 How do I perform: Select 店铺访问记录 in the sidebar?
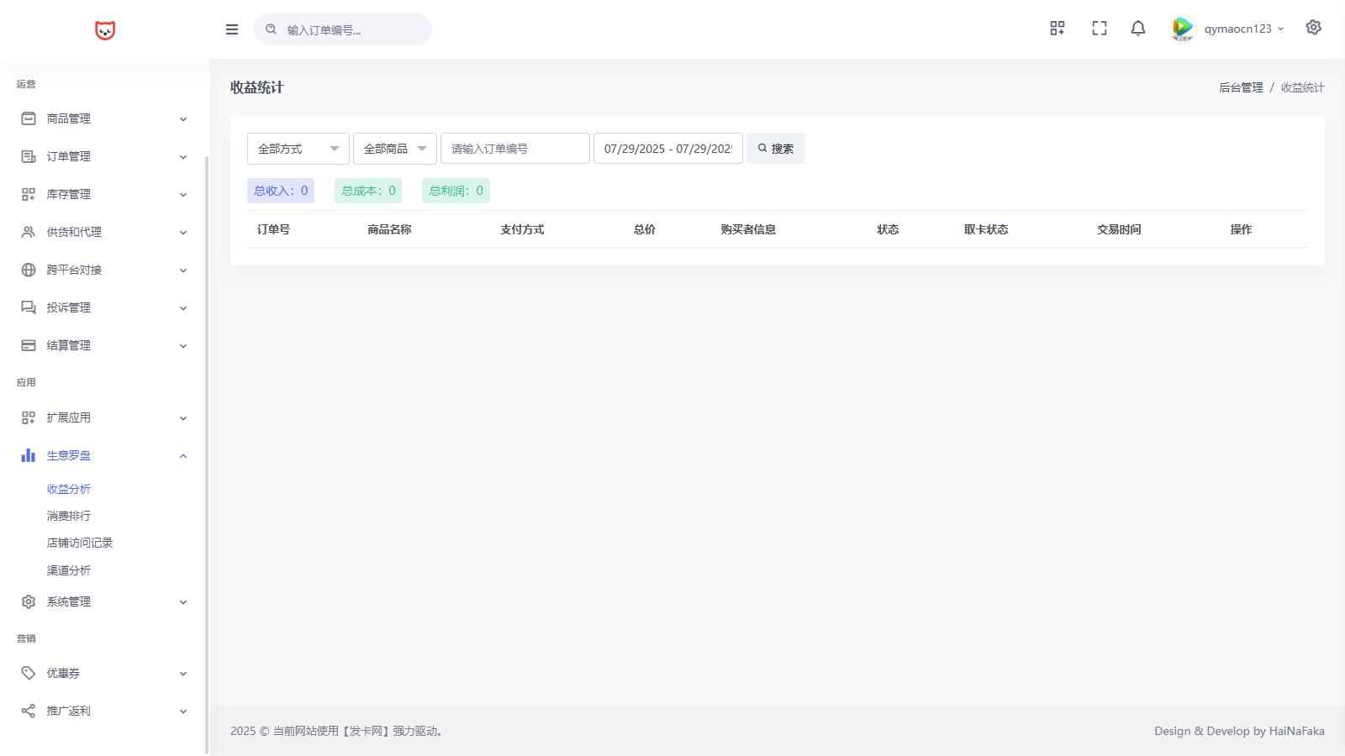80,543
